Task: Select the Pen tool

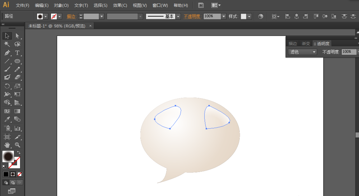Action: tap(7, 53)
